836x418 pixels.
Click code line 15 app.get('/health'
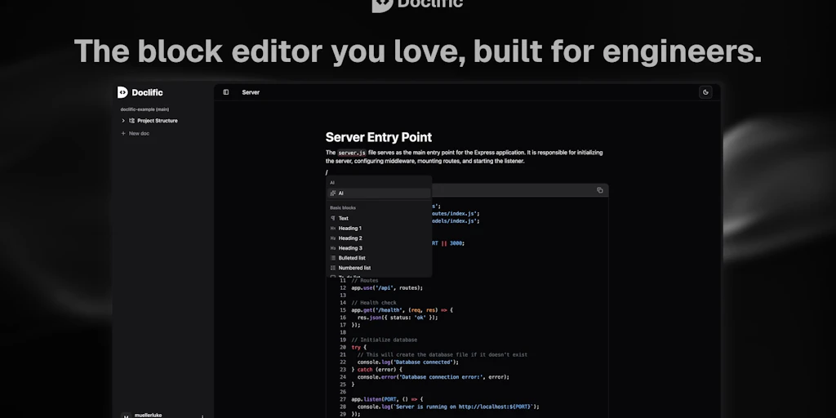tap(402, 309)
